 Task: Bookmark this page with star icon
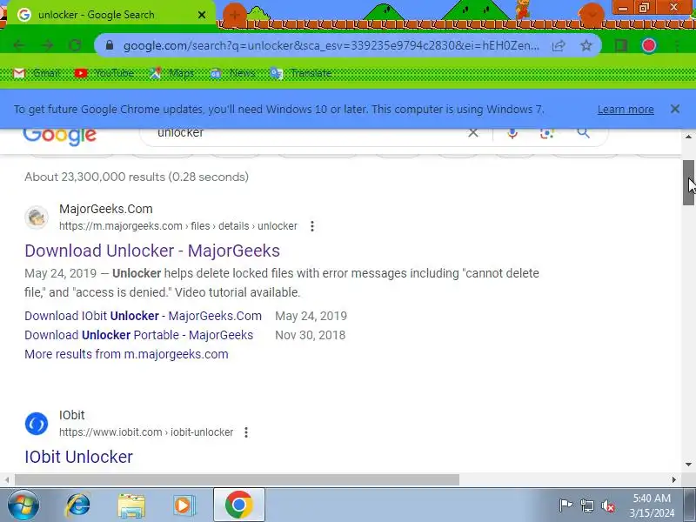click(586, 45)
